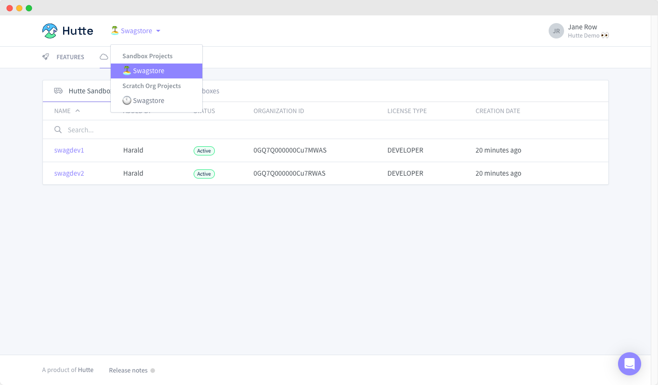Click creation time of swagdev2
The height and width of the screenshot is (385, 658).
click(498, 173)
